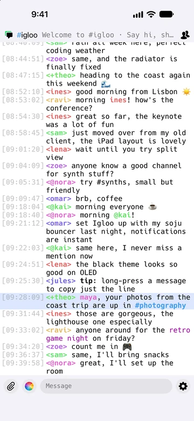Tap the bold 'tip' word in jules' message
Image resolution: width=194 pixels, height=421 pixels.
(x=86, y=281)
